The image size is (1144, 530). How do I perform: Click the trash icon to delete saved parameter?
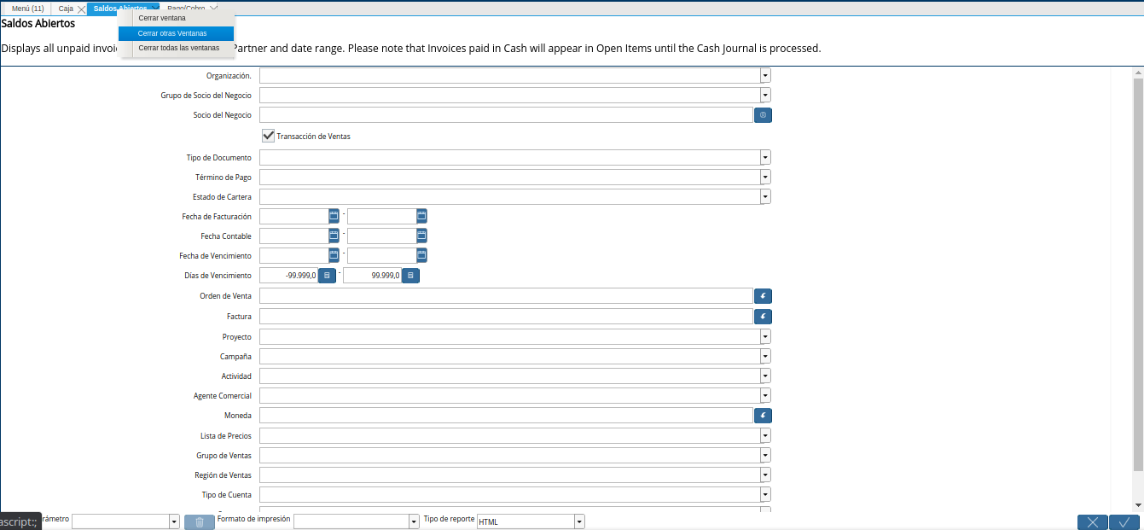click(199, 522)
